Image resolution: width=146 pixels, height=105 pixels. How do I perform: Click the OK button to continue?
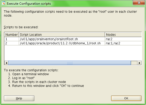[x=126, y=98]
